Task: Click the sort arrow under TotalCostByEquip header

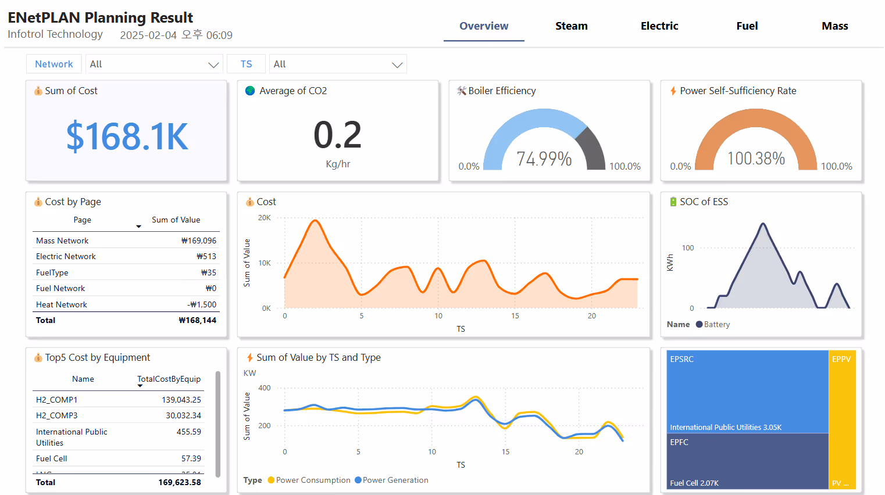Action: [140, 386]
